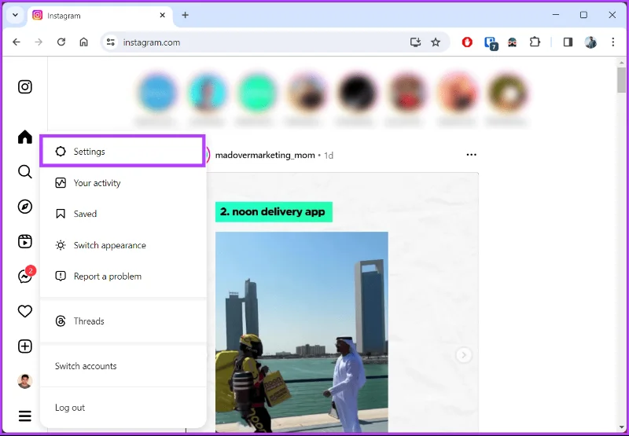The image size is (629, 436).
Task: Open the red ad blocker extension
Action: tap(467, 42)
